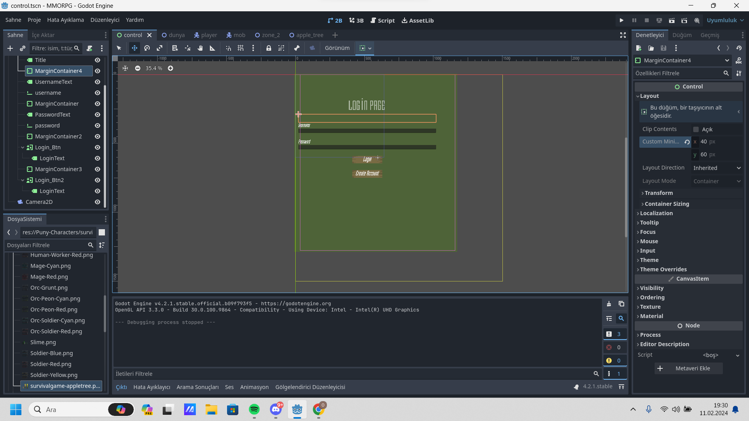
Task: Click the Metaveri Ekle button
Action: [x=689, y=368]
